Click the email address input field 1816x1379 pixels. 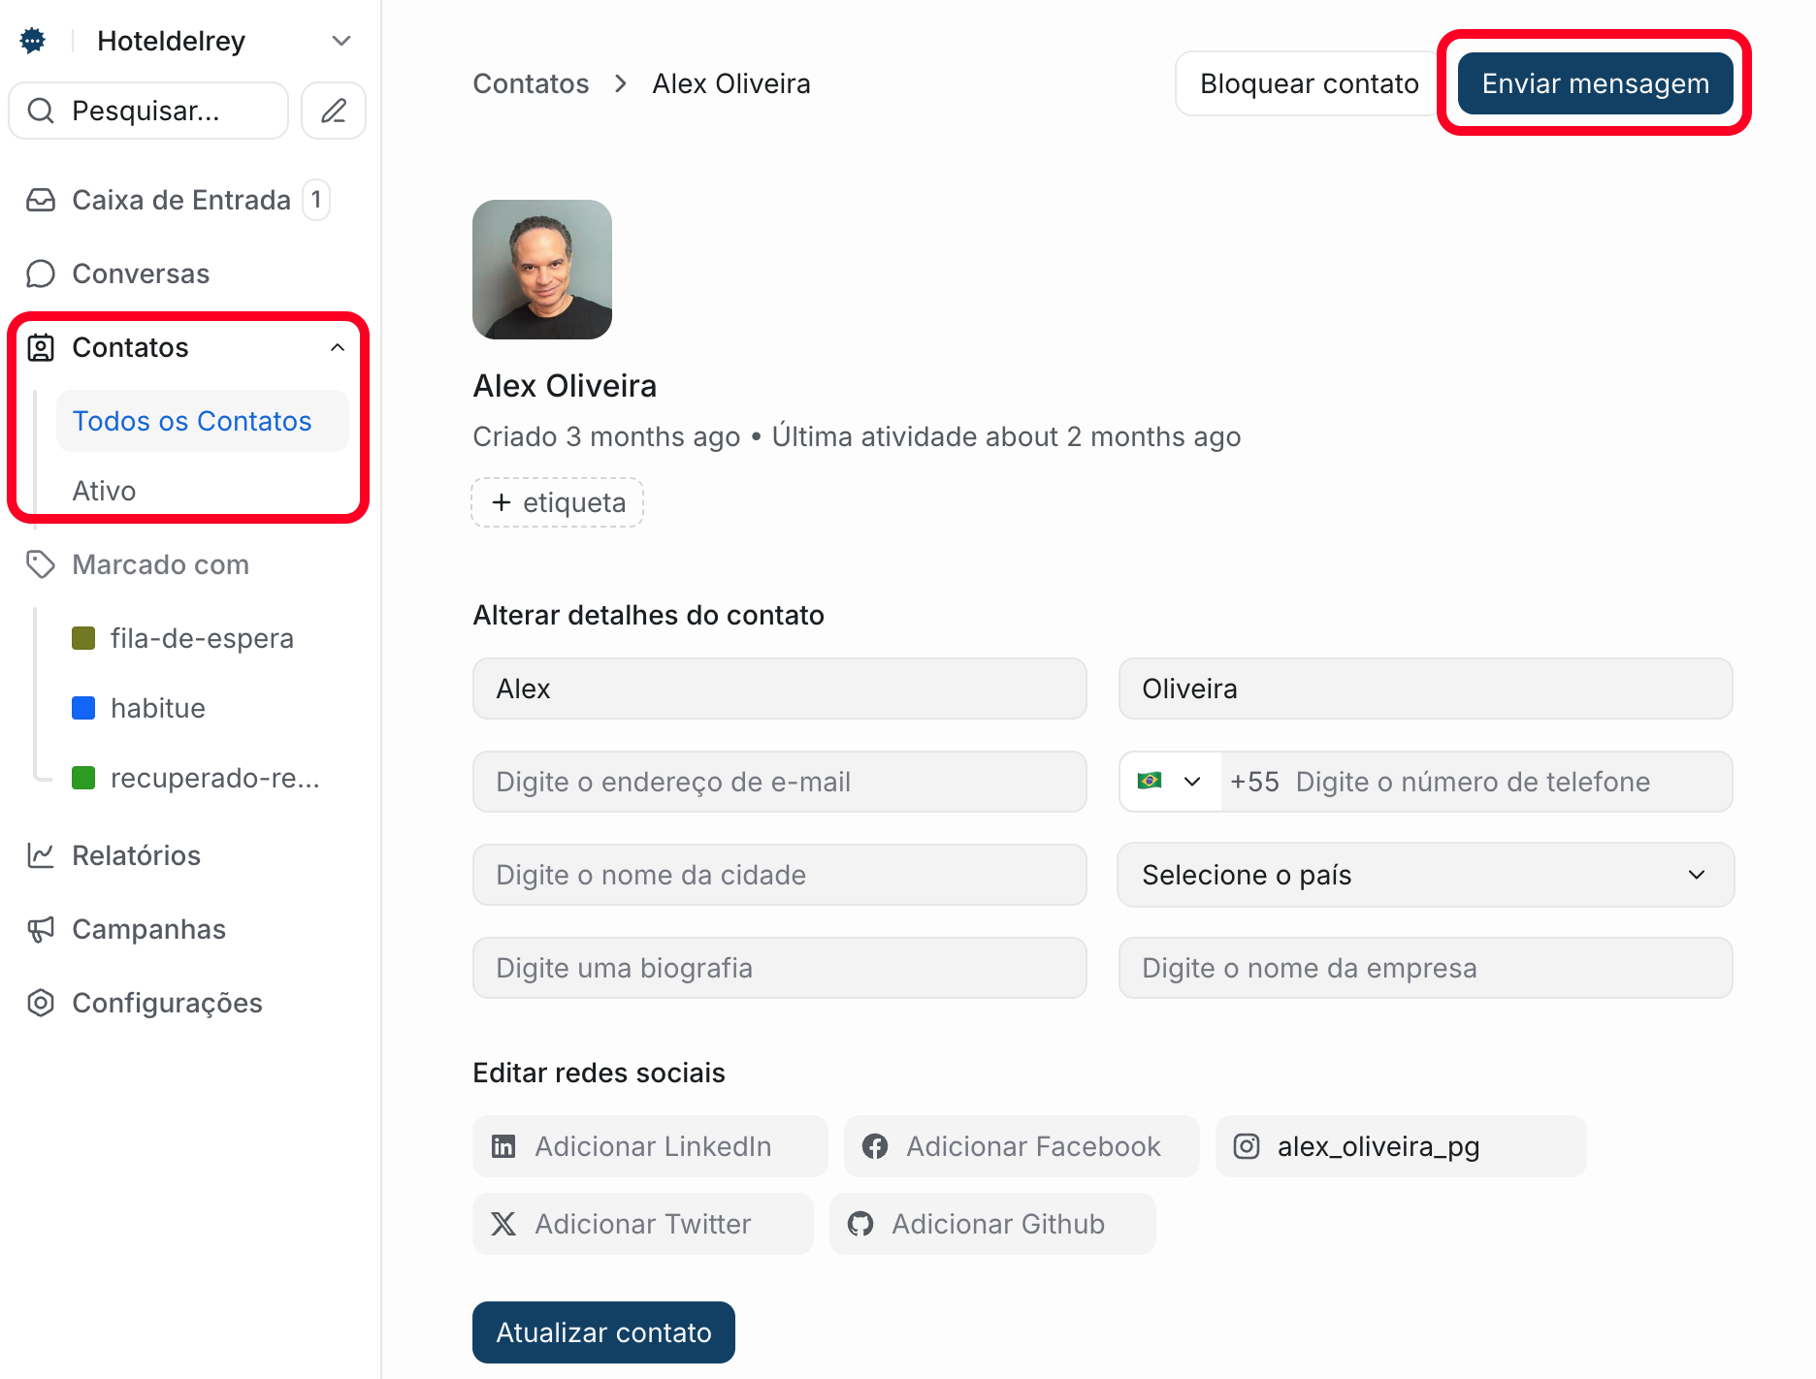coord(779,781)
